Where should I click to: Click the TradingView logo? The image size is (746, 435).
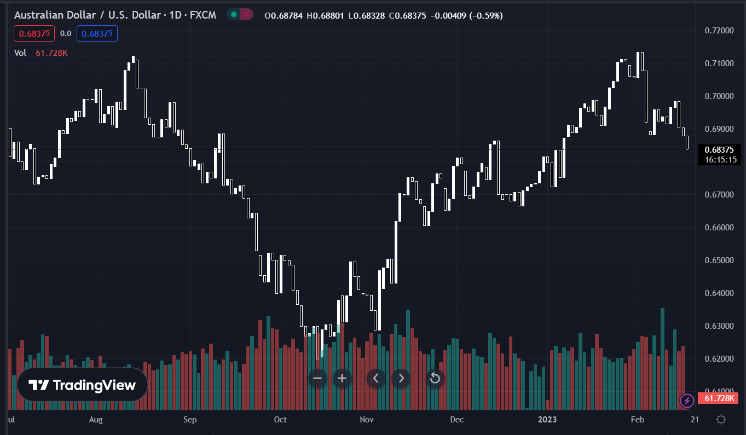coord(82,385)
